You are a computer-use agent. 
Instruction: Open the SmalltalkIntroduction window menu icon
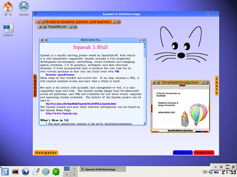pos(158,83)
